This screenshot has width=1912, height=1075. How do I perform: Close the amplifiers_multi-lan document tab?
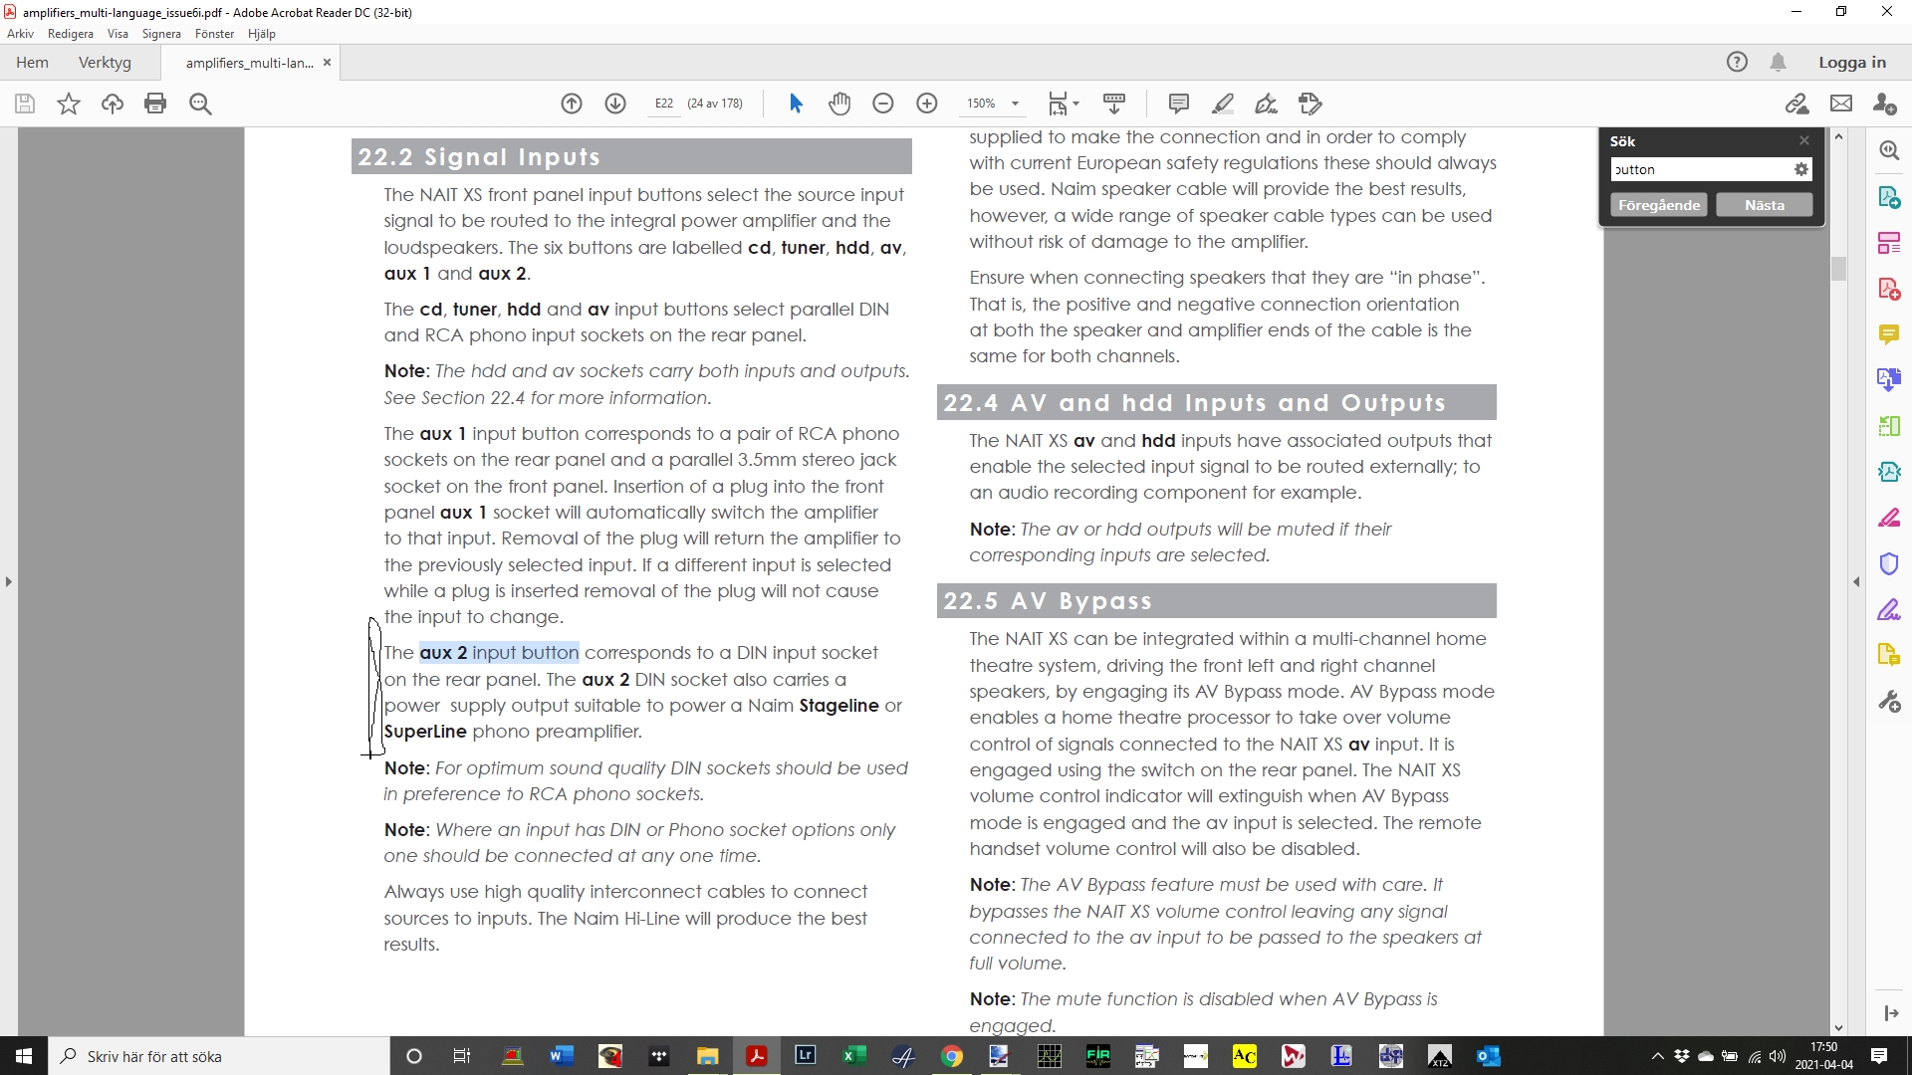point(327,62)
